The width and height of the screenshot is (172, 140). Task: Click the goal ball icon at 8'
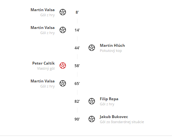tap(63, 12)
